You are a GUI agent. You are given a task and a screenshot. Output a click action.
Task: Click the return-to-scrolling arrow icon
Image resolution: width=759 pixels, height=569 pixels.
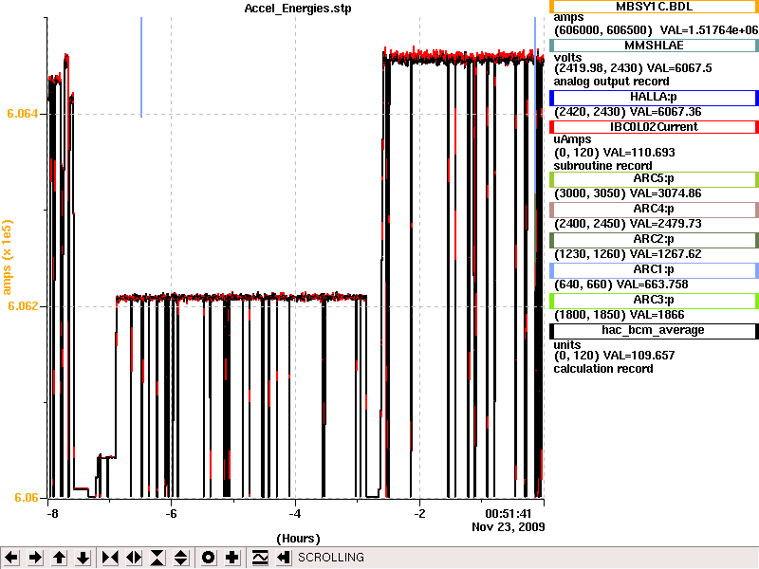[284, 558]
